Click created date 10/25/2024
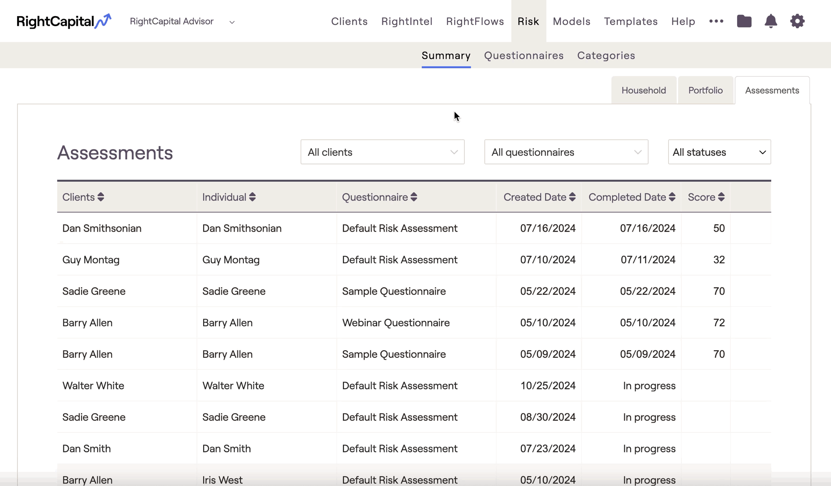The image size is (831, 486). [x=548, y=386]
